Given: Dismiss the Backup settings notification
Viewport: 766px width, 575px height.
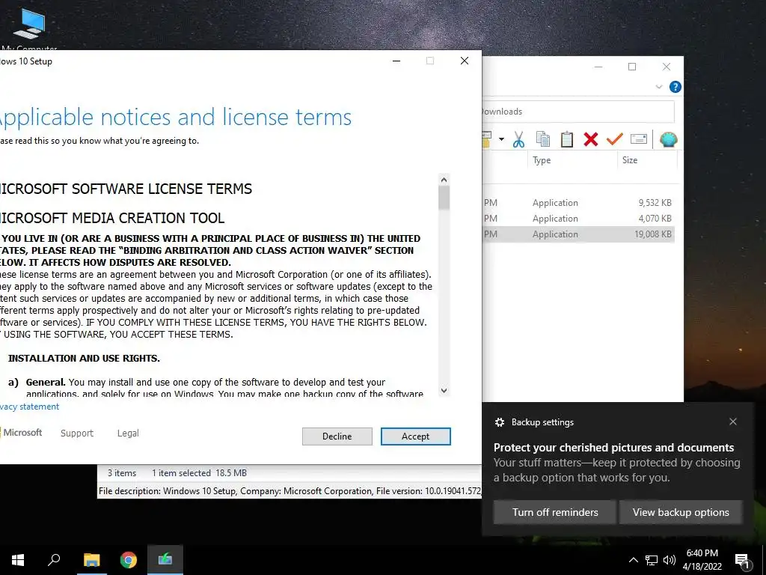Looking at the screenshot, I should pos(733,422).
